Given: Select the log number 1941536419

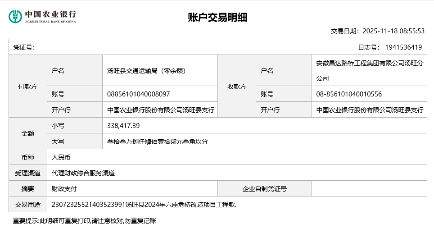Looking at the screenshot, I should pyautogui.click(x=403, y=47).
